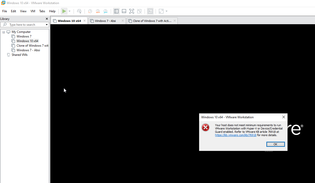Toggle the library sidebar view icon
Viewport: 315px width, 183px height.
tap(116, 11)
